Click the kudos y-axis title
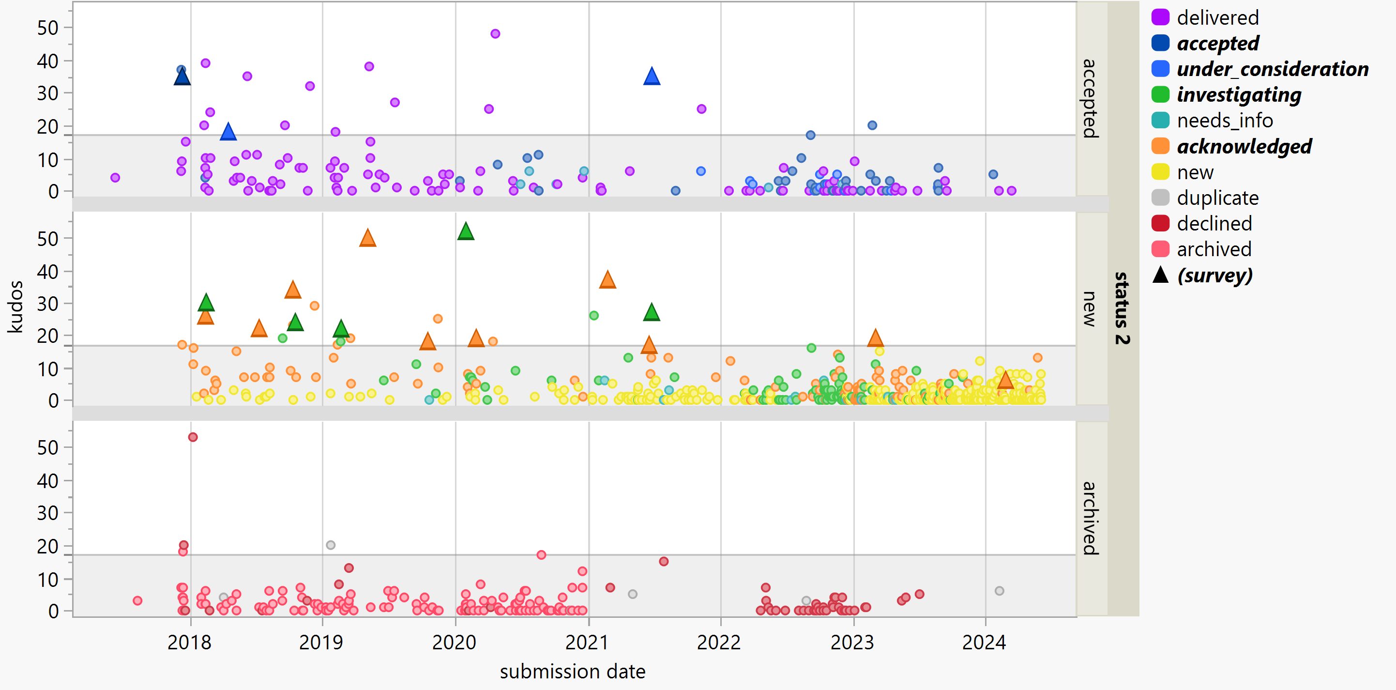This screenshot has height=690, width=1396. pyautogui.click(x=15, y=307)
